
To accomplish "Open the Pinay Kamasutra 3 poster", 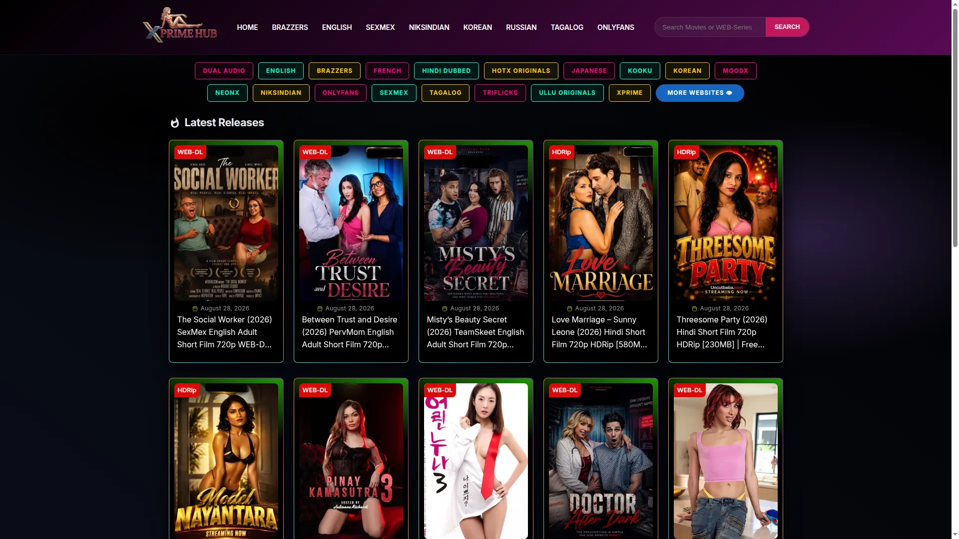I will point(351,461).
